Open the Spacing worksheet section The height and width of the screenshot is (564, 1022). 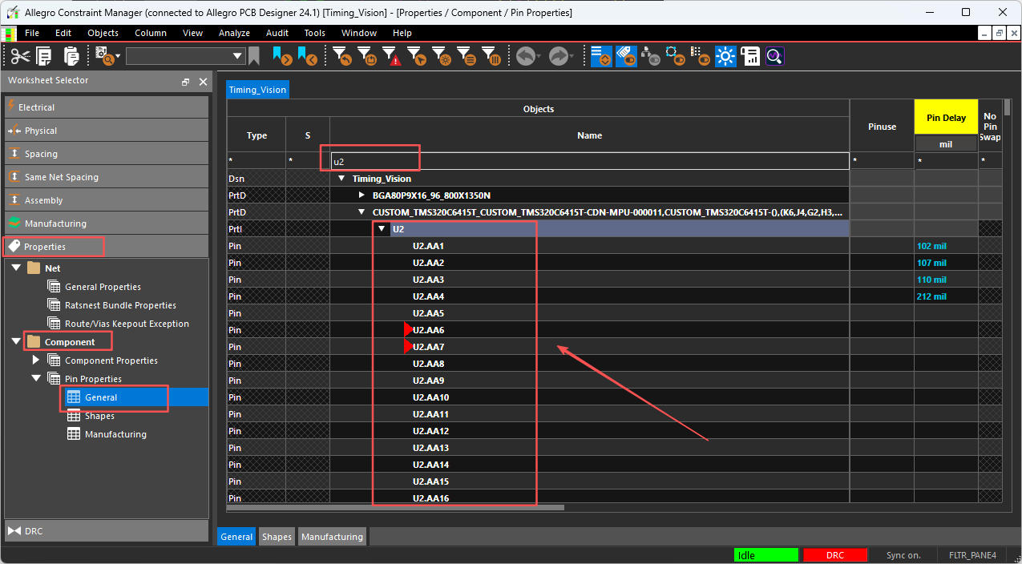[x=41, y=154]
